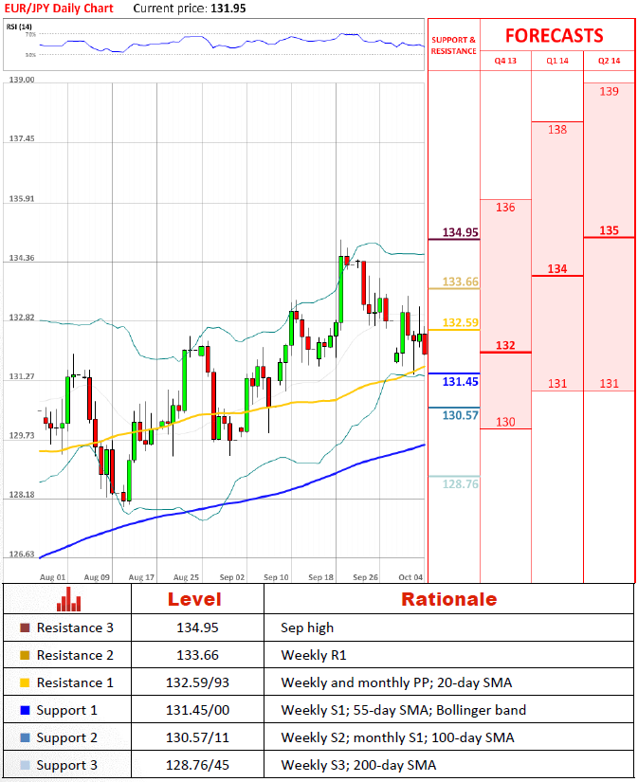This screenshot has height=782, width=638.
Task: Click the 134.95 level label beside the chart
Action: click(x=460, y=232)
